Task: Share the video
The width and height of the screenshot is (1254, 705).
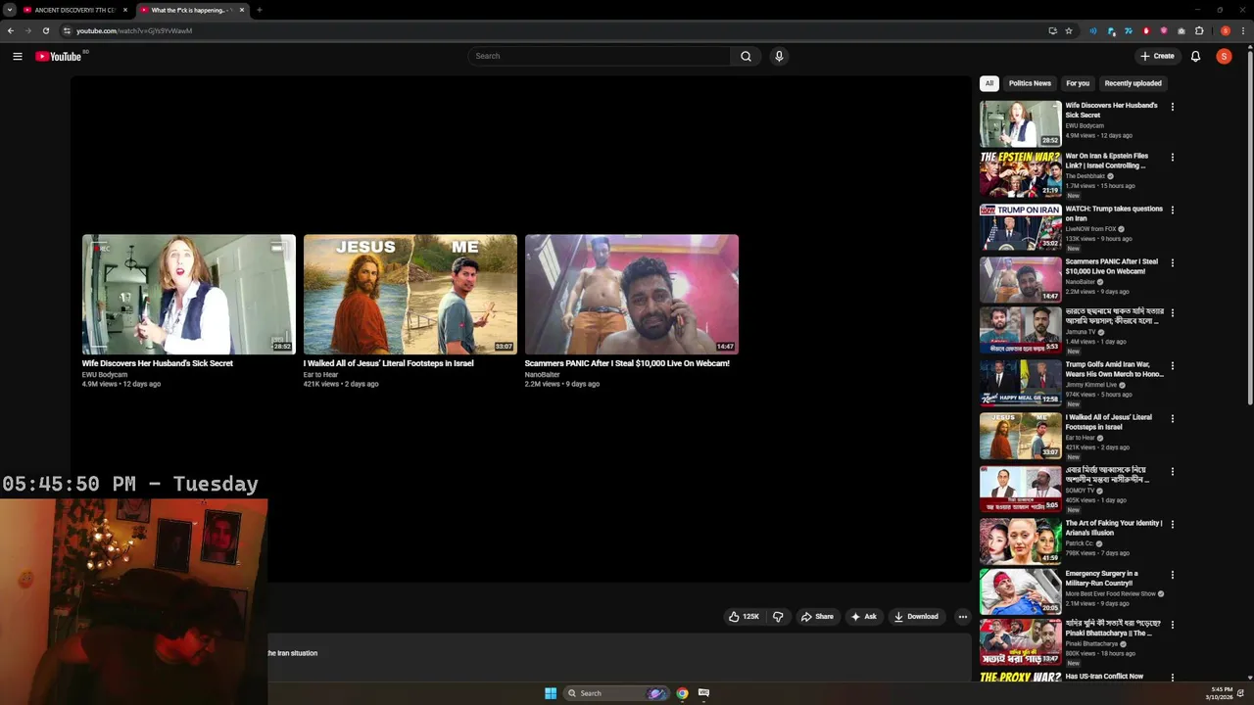Action: pyautogui.click(x=817, y=617)
